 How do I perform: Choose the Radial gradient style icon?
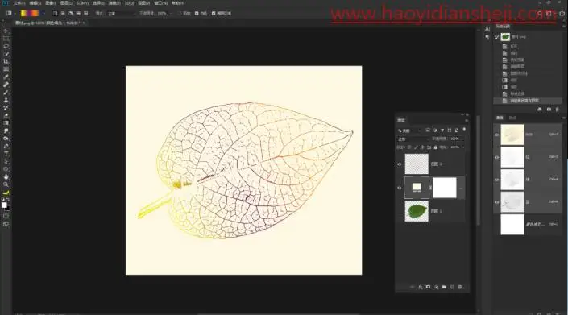(x=63, y=14)
